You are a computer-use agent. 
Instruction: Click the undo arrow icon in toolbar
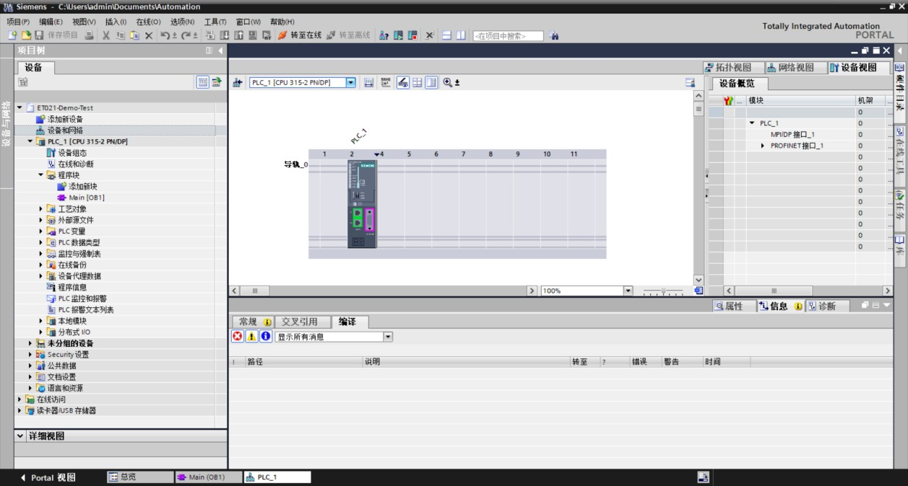(165, 35)
